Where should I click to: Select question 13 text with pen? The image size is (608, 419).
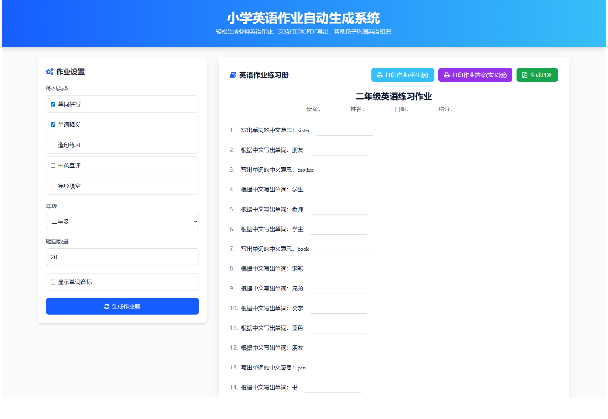273,368
